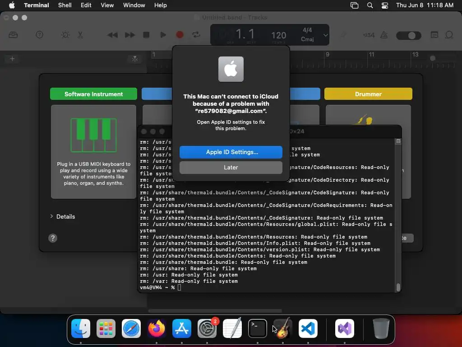462x347 pixels.
Task: Click the Terminal split pane icon
Action: coord(398,141)
